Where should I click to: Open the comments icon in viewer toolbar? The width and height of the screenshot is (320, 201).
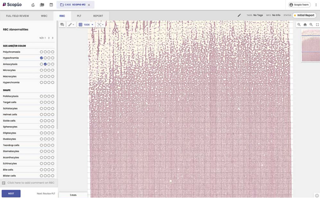point(62,25)
